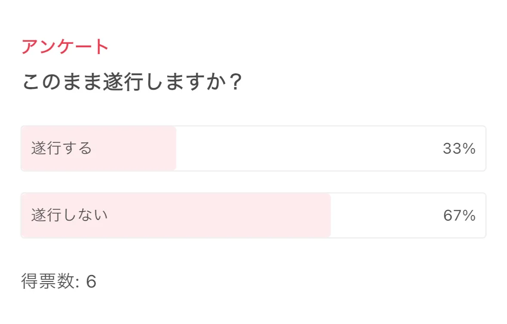507x324 pixels.
Task: Click the vote count number 6
Action: pos(91,282)
